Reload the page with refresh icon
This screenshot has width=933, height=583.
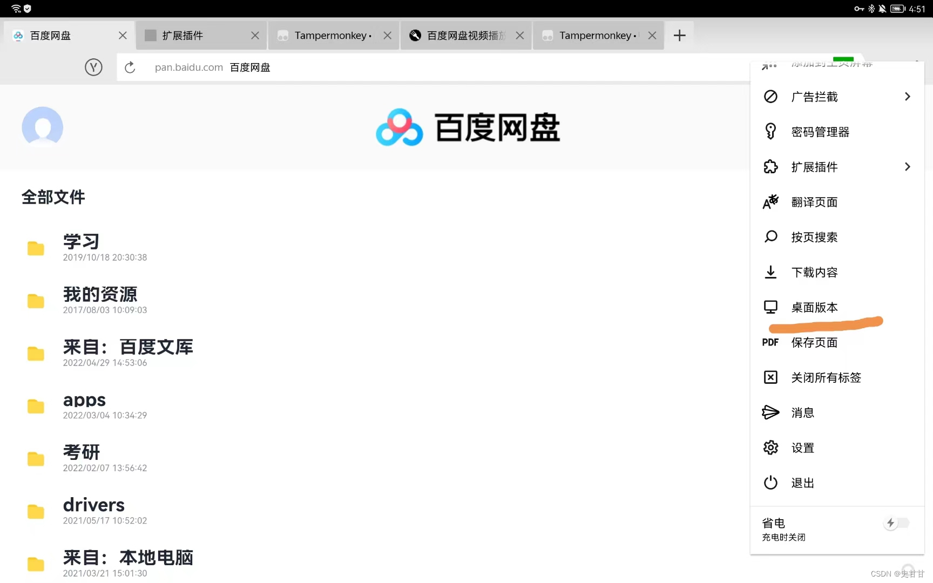point(130,67)
